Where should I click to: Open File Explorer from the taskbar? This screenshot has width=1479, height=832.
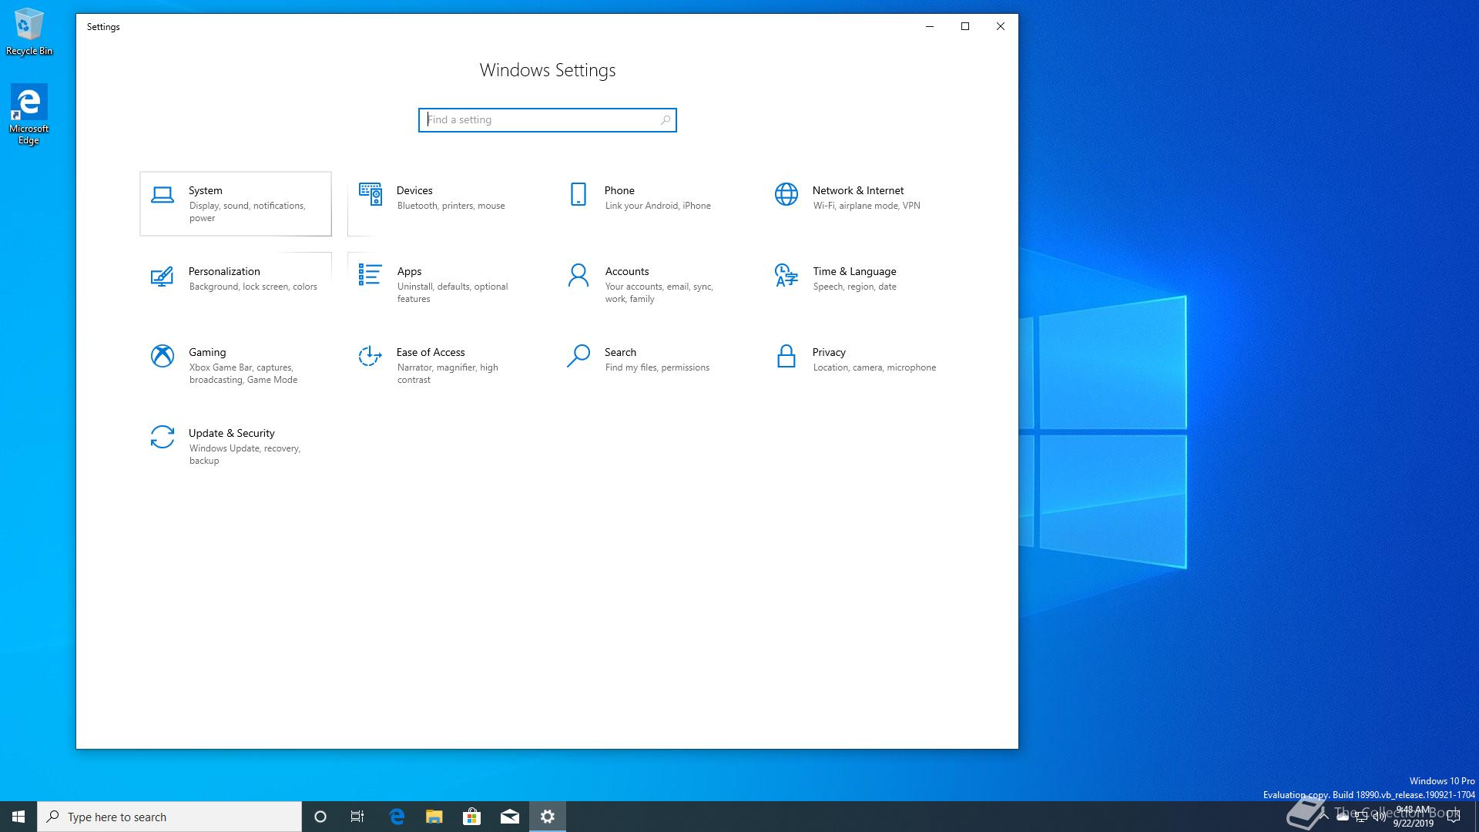point(434,817)
